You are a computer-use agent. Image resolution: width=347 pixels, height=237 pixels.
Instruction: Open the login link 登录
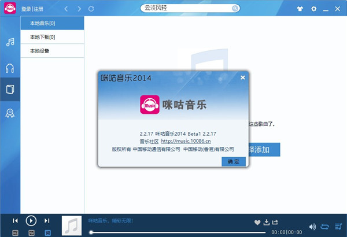[x=26, y=9]
